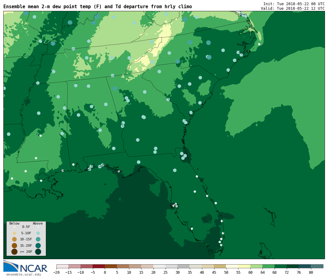Screen dimensions: 328x278
Task: Click the '-10' colorbar tick label
Action: pos(80,272)
